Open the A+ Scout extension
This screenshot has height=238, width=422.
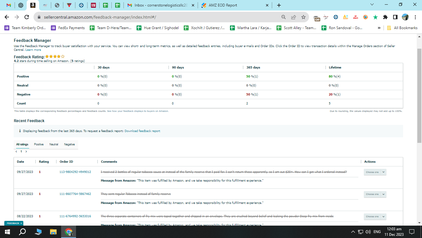pyautogui.click(x=346, y=17)
